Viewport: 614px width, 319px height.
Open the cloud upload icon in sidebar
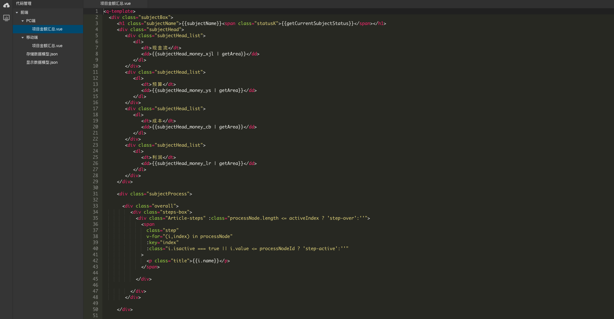[6, 5]
